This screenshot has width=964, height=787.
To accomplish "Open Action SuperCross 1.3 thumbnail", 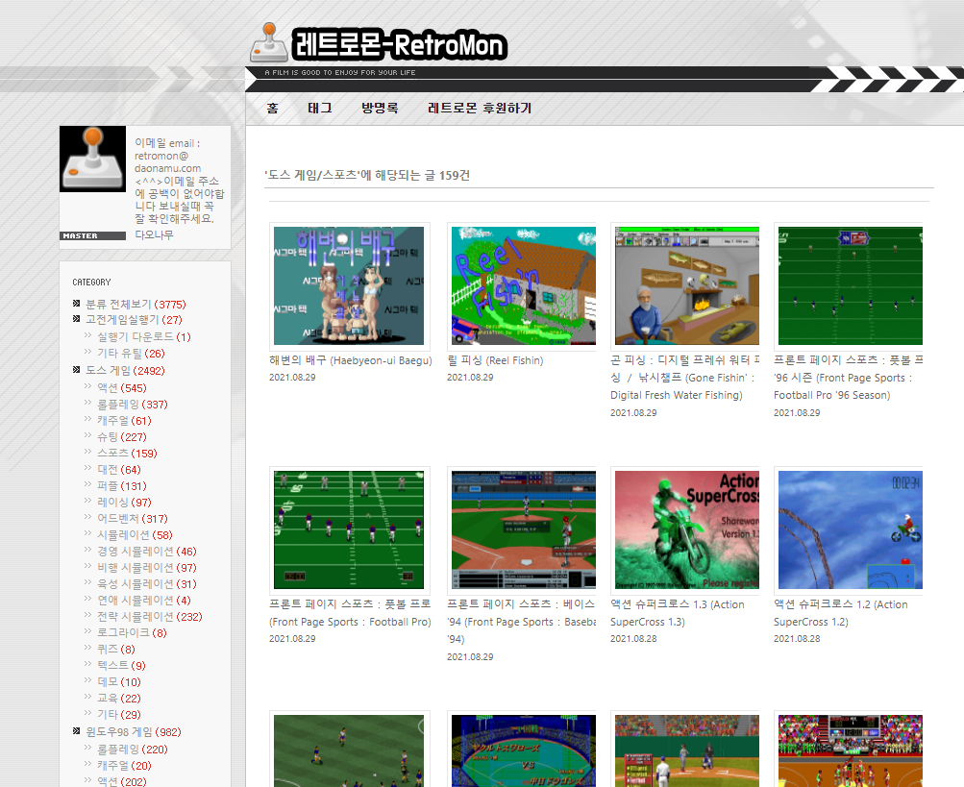I will click(x=685, y=530).
